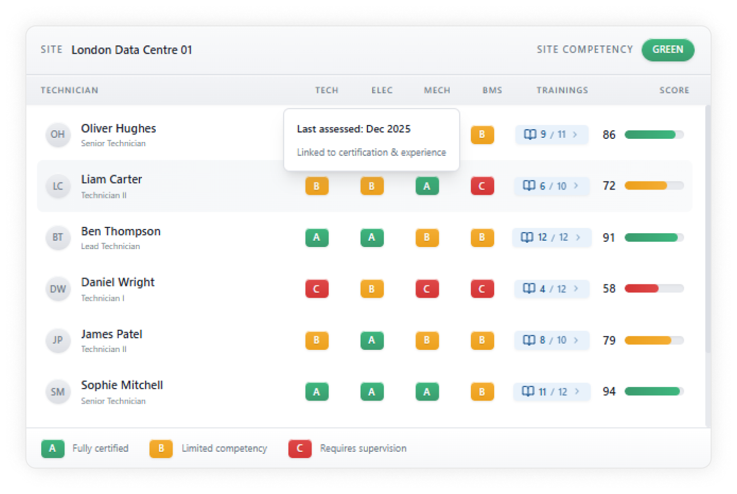The width and height of the screenshot is (737, 494).
Task: Click Daniel Wright's DW avatar icon
Action: pos(58,289)
